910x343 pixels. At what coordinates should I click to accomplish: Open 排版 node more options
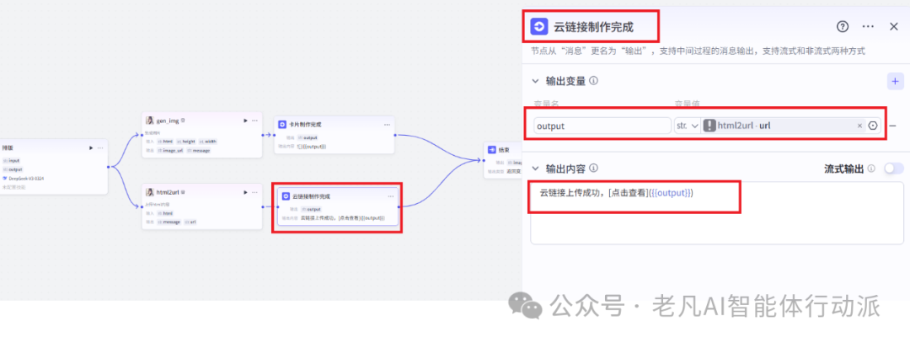(99, 148)
